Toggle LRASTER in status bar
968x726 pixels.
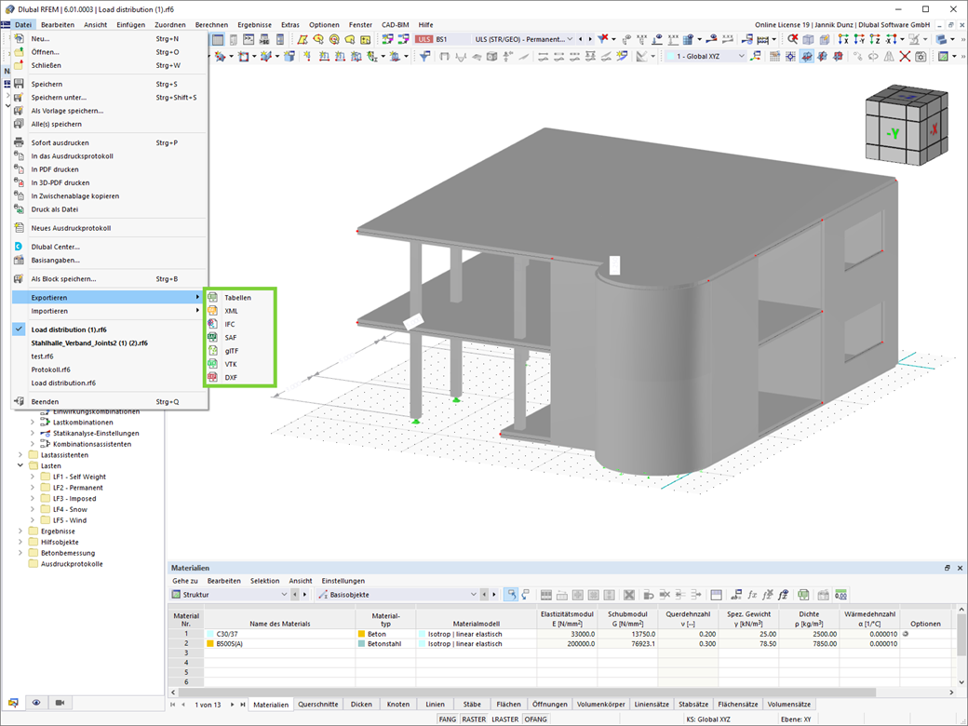tap(505, 719)
